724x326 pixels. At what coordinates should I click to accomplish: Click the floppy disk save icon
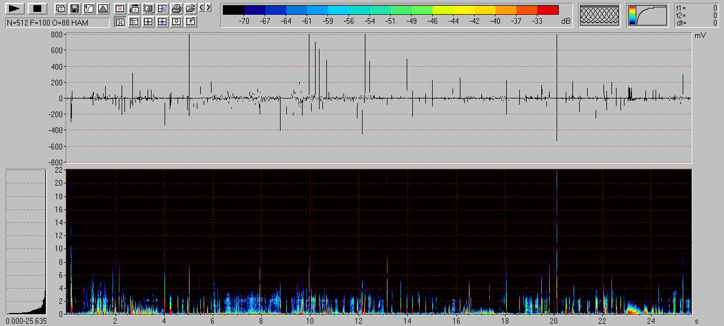pyautogui.click(x=74, y=8)
